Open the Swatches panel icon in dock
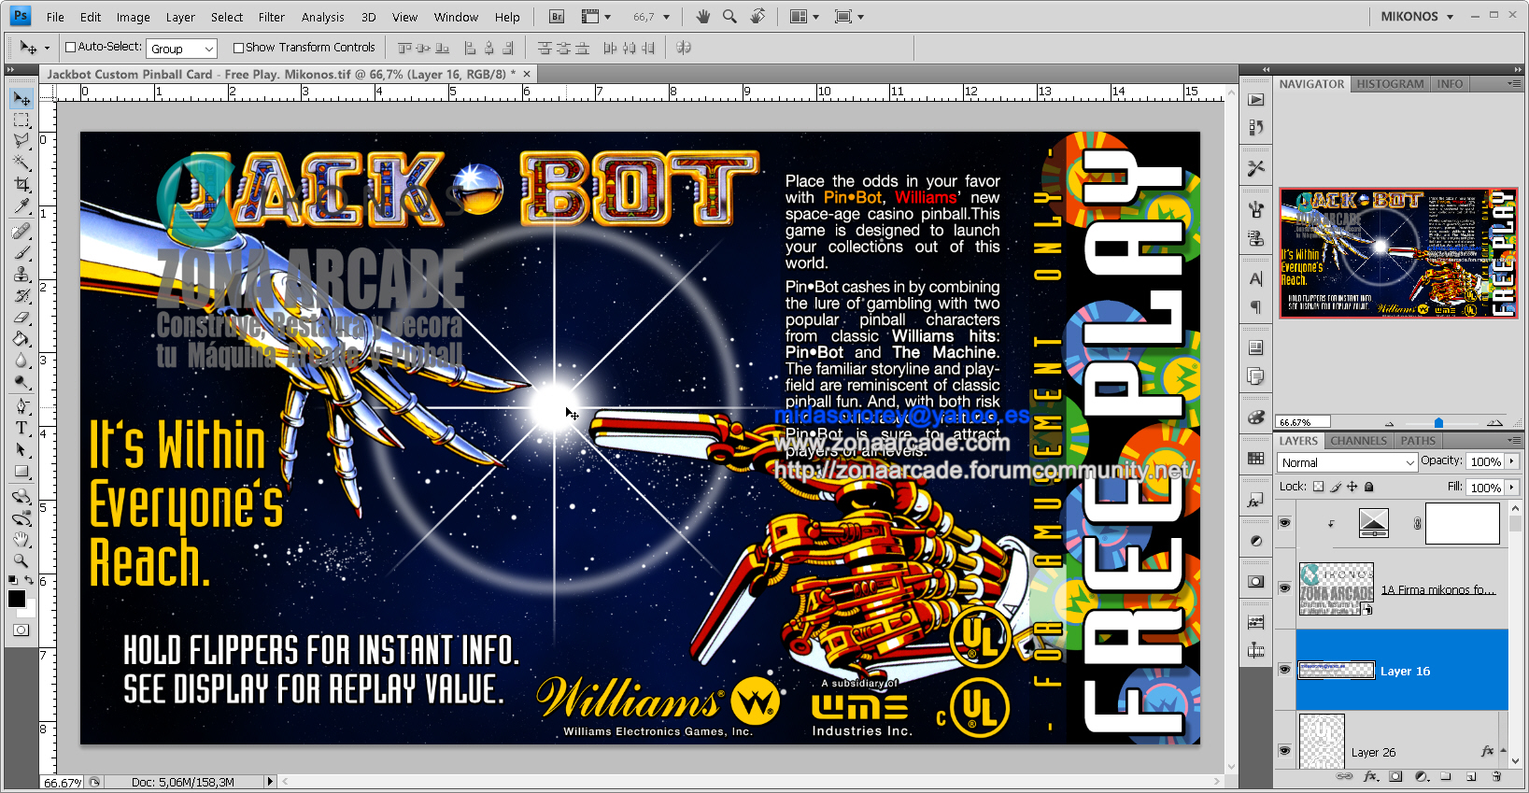The image size is (1529, 793). tap(1256, 458)
